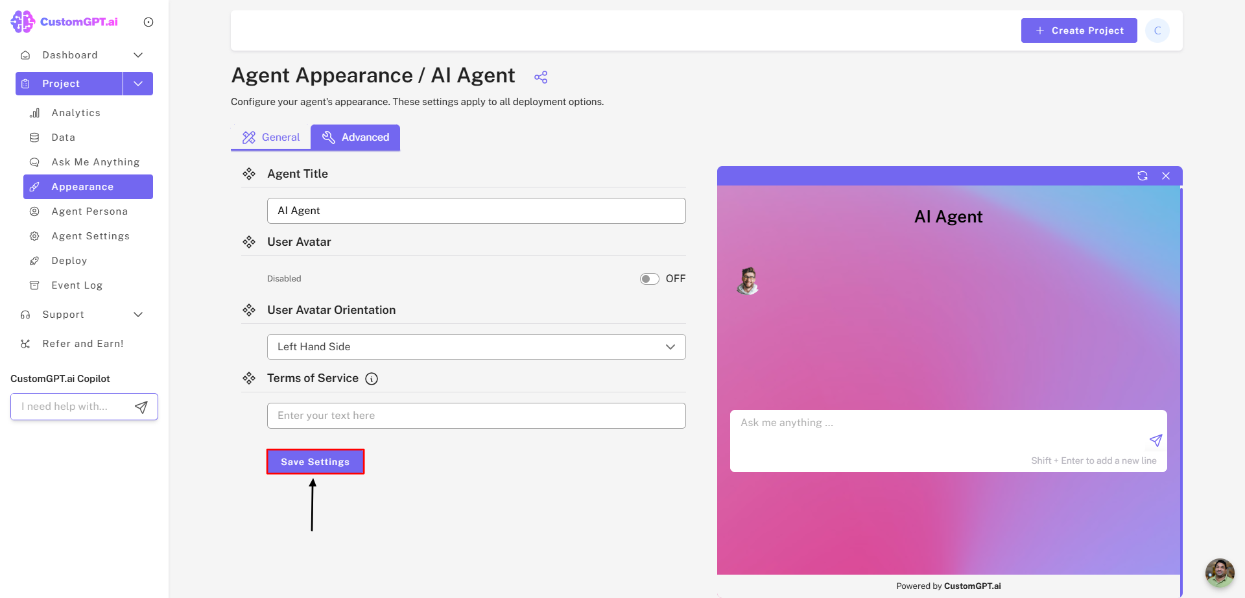The image size is (1245, 598).
Task: Close the chat preview with the X icon
Action: [x=1166, y=176]
